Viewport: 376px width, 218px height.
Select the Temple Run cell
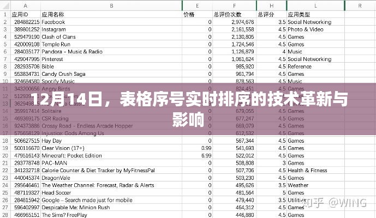click(x=111, y=44)
